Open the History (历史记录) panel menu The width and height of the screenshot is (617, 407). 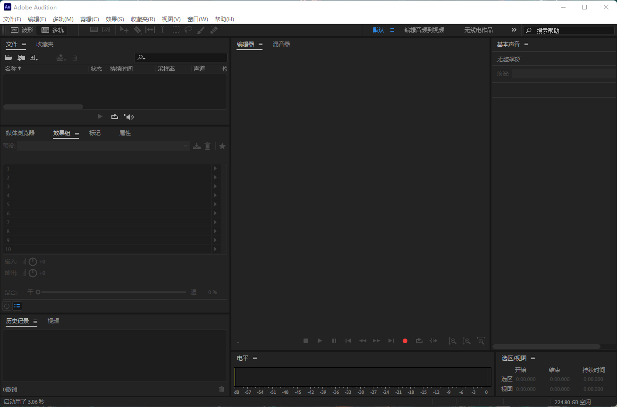(35, 321)
